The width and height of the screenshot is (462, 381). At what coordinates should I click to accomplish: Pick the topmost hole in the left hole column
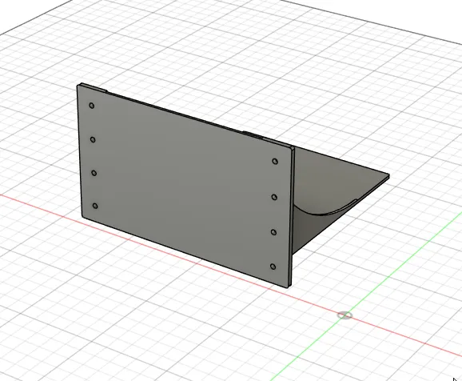(92, 106)
